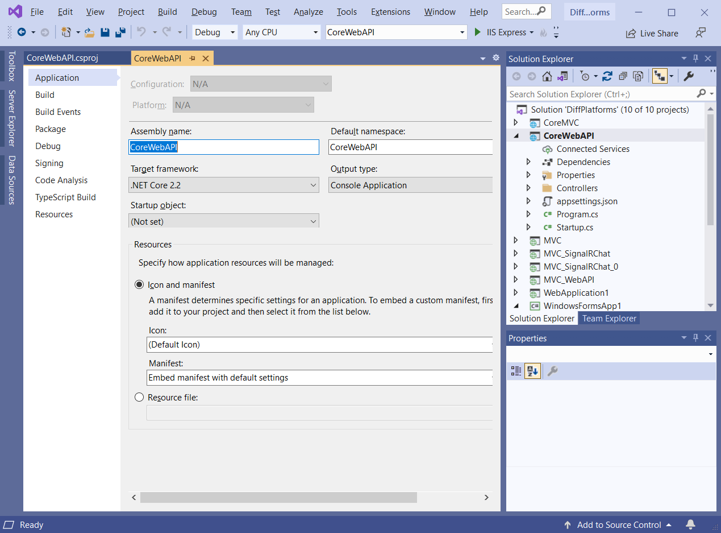Image resolution: width=721 pixels, height=533 pixels.
Task: Expand the CoreMVC project node
Action: click(x=516, y=123)
